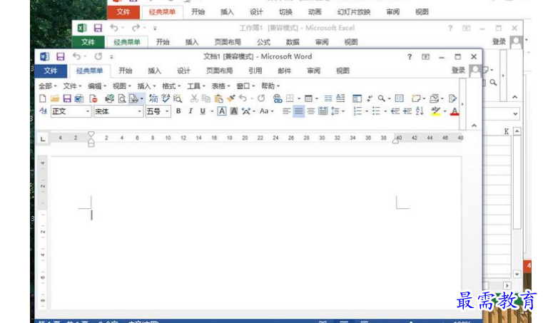Apply character shading (gray A)
The height and width of the screenshot is (323, 543).
234,111
